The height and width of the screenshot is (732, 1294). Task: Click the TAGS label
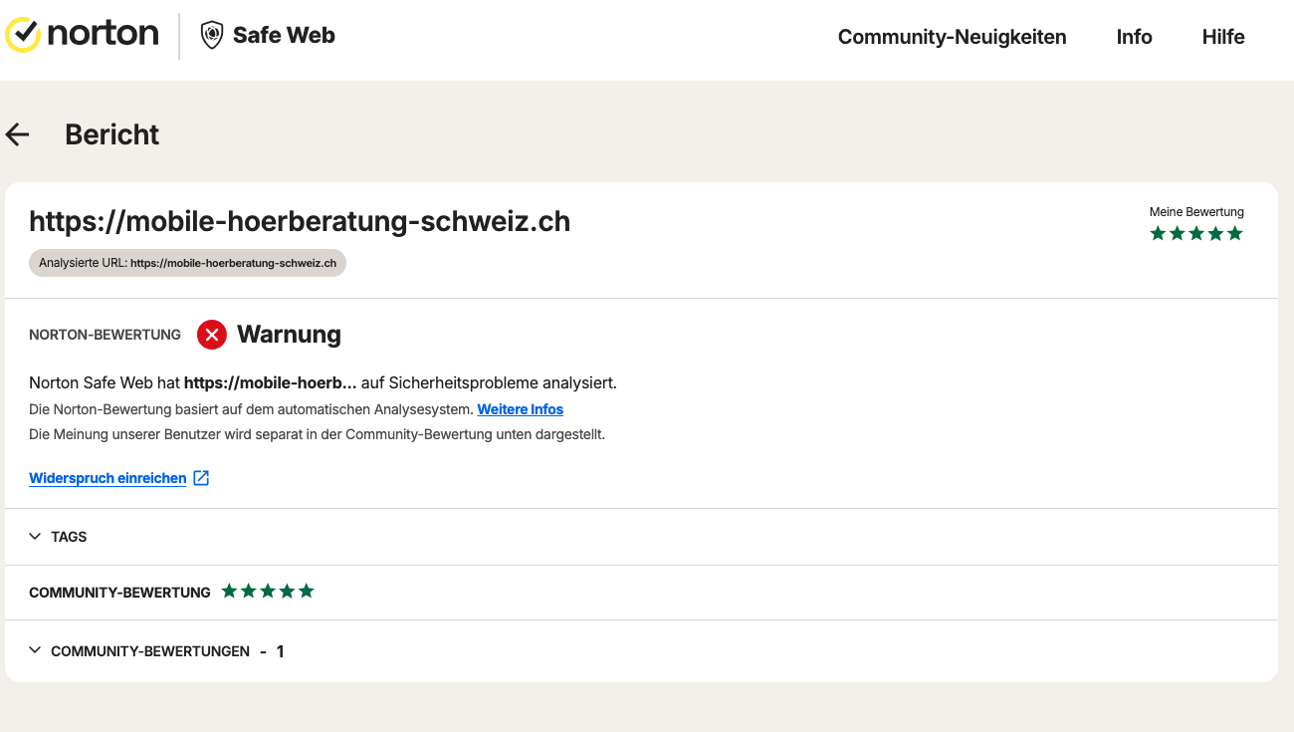click(69, 537)
